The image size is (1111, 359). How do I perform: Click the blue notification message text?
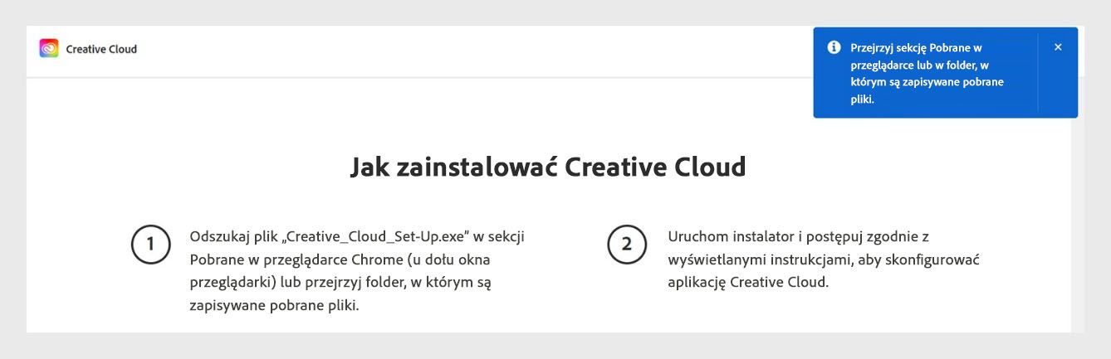coord(927,73)
